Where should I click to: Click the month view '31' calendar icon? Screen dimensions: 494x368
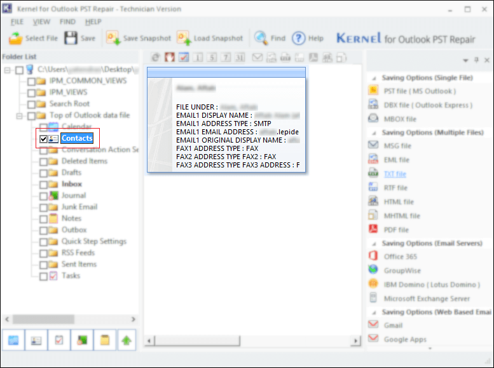[240, 57]
